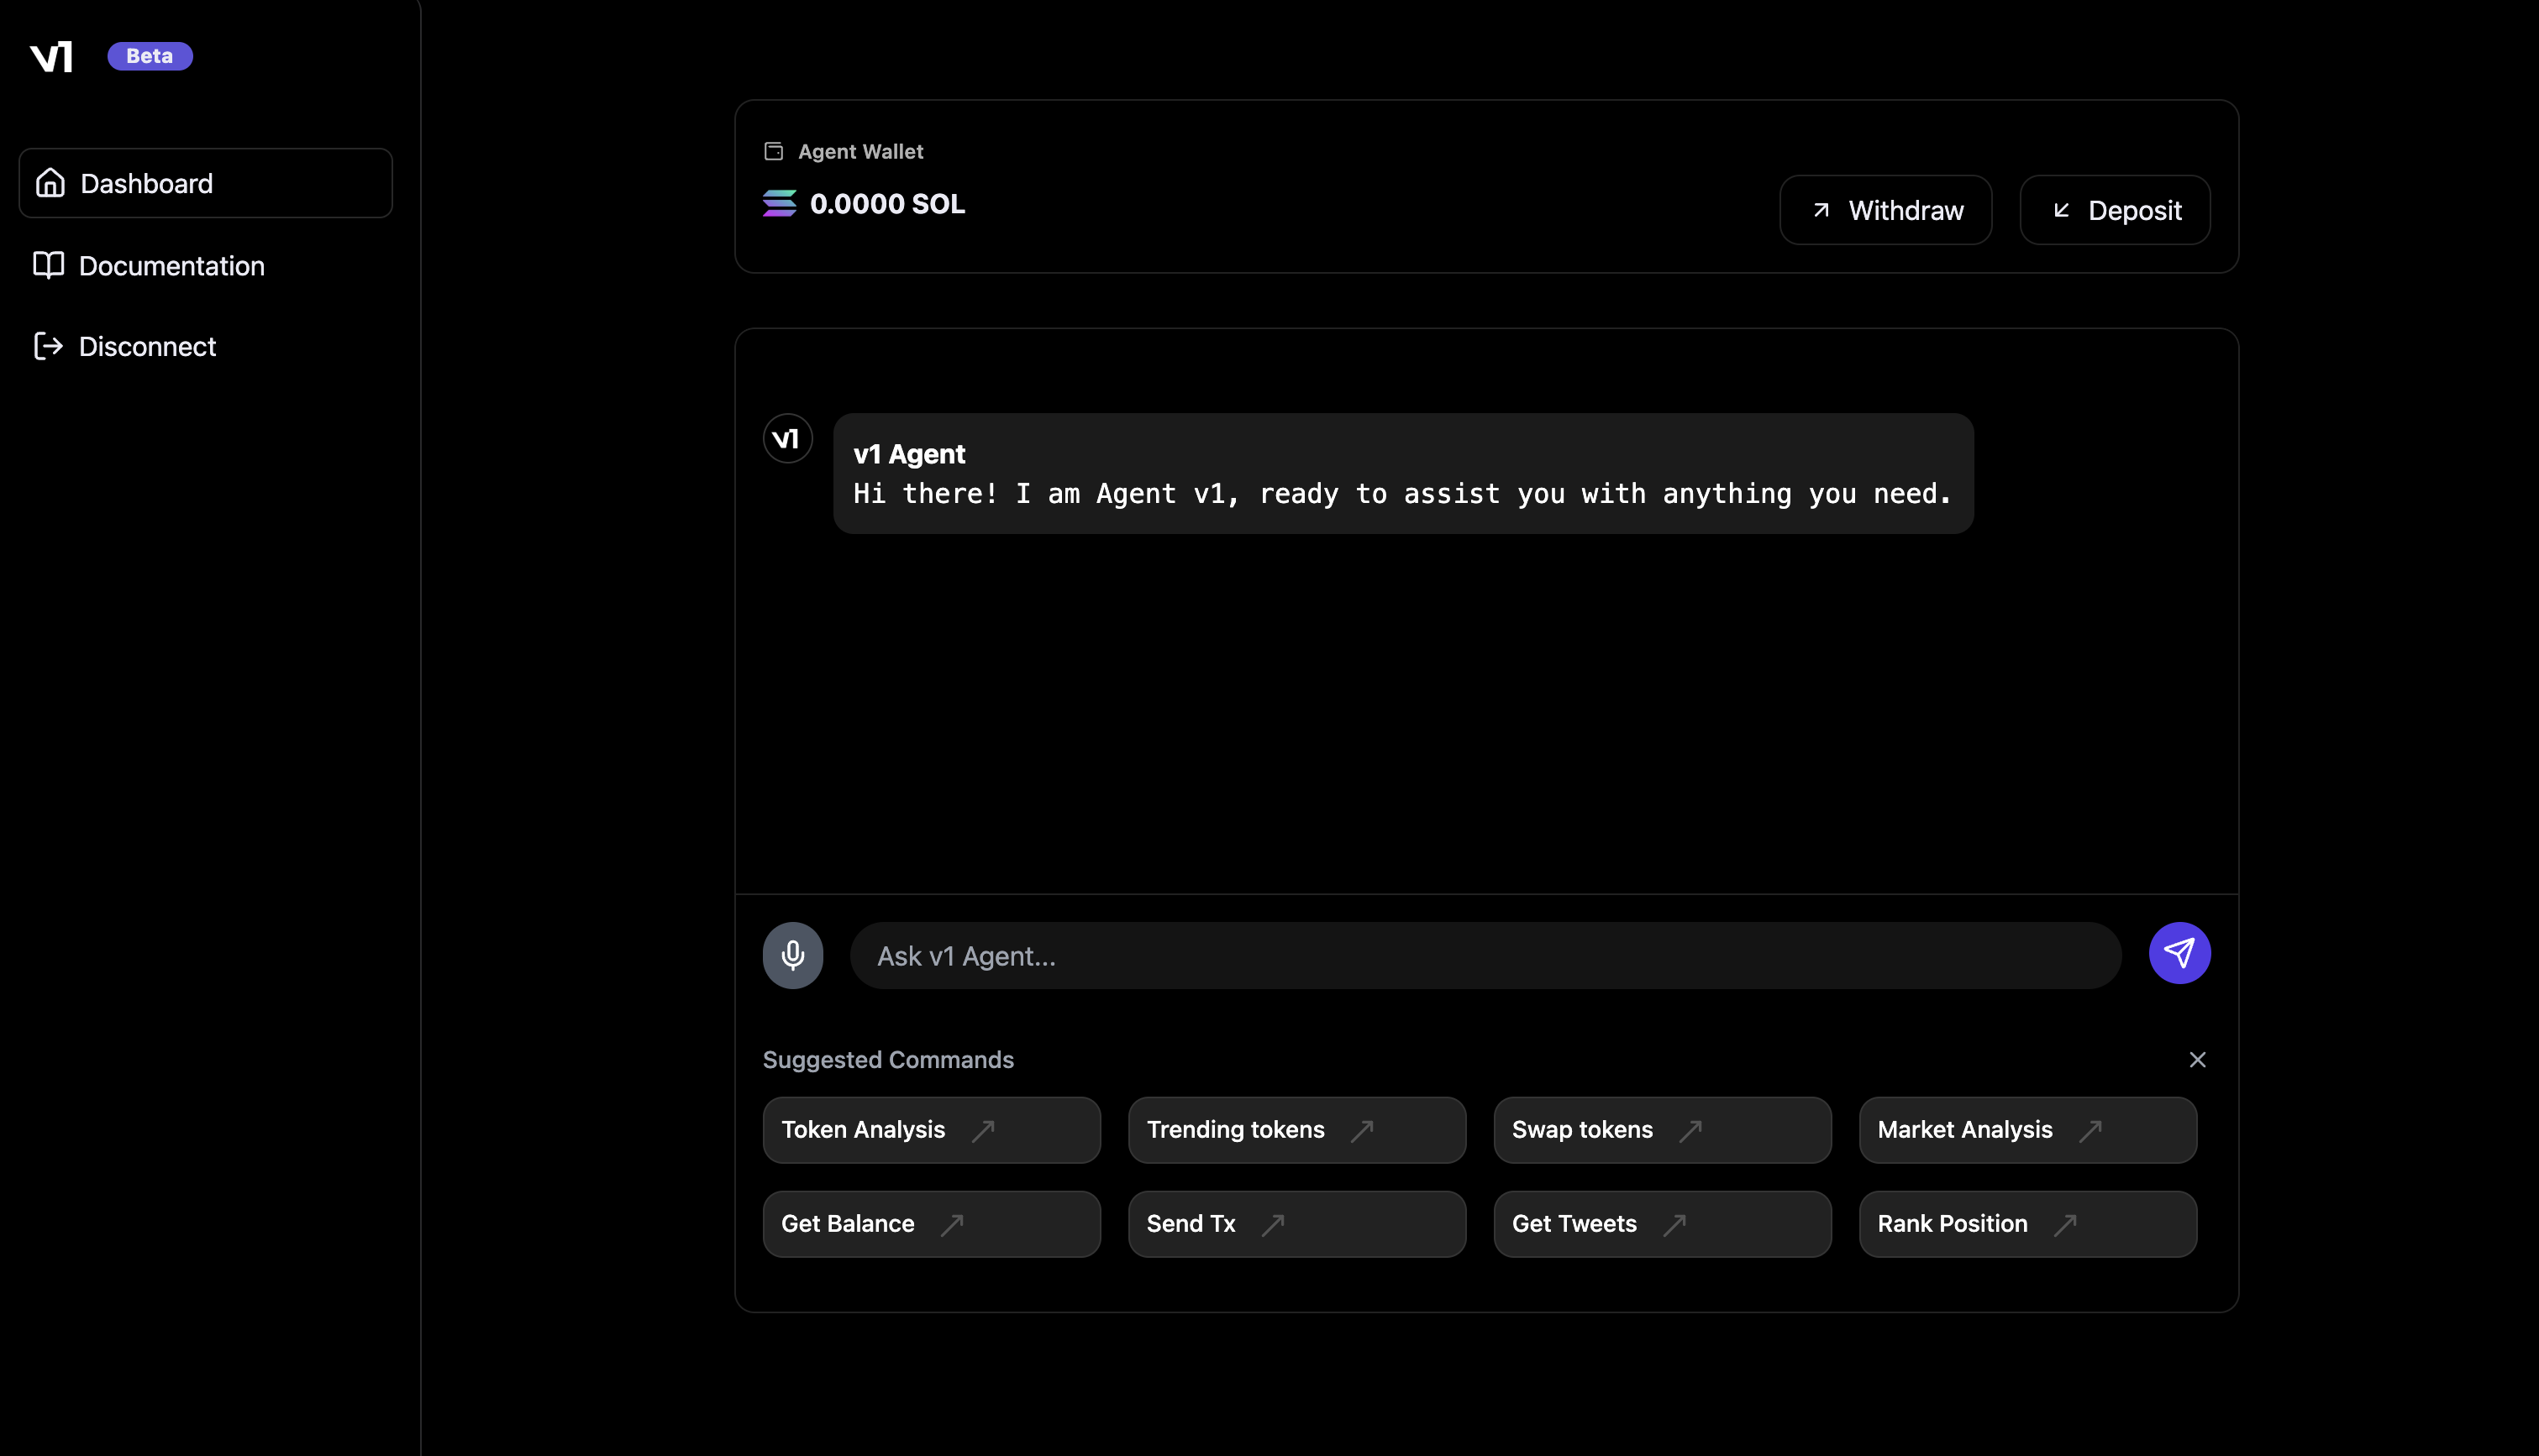Image resolution: width=2539 pixels, height=1456 pixels.
Task: Click the Agent Wallet label
Action: click(x=860, y=151)
